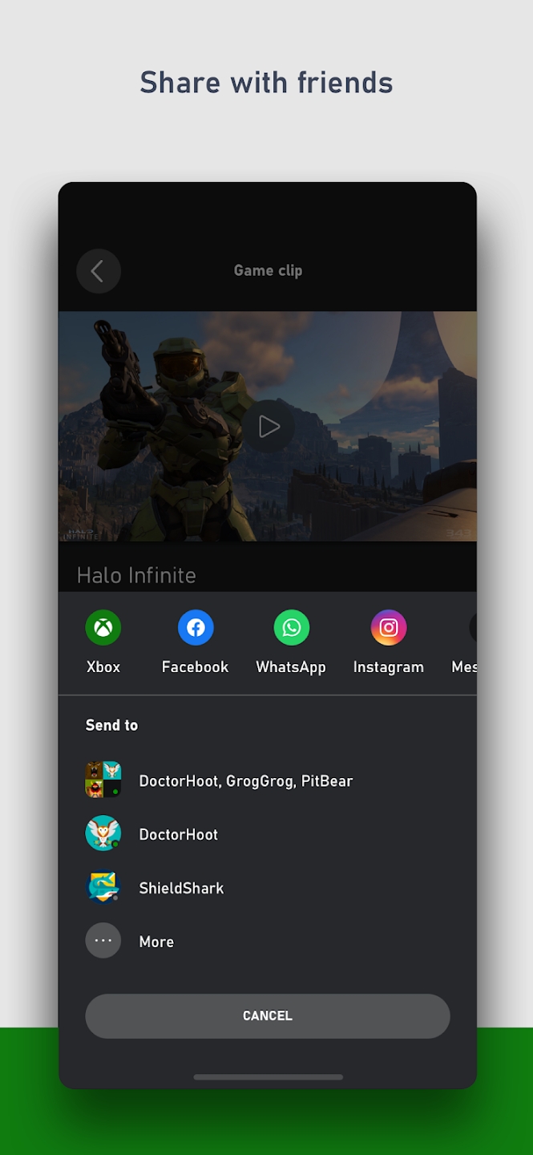Expand the More recipients label

156,942
